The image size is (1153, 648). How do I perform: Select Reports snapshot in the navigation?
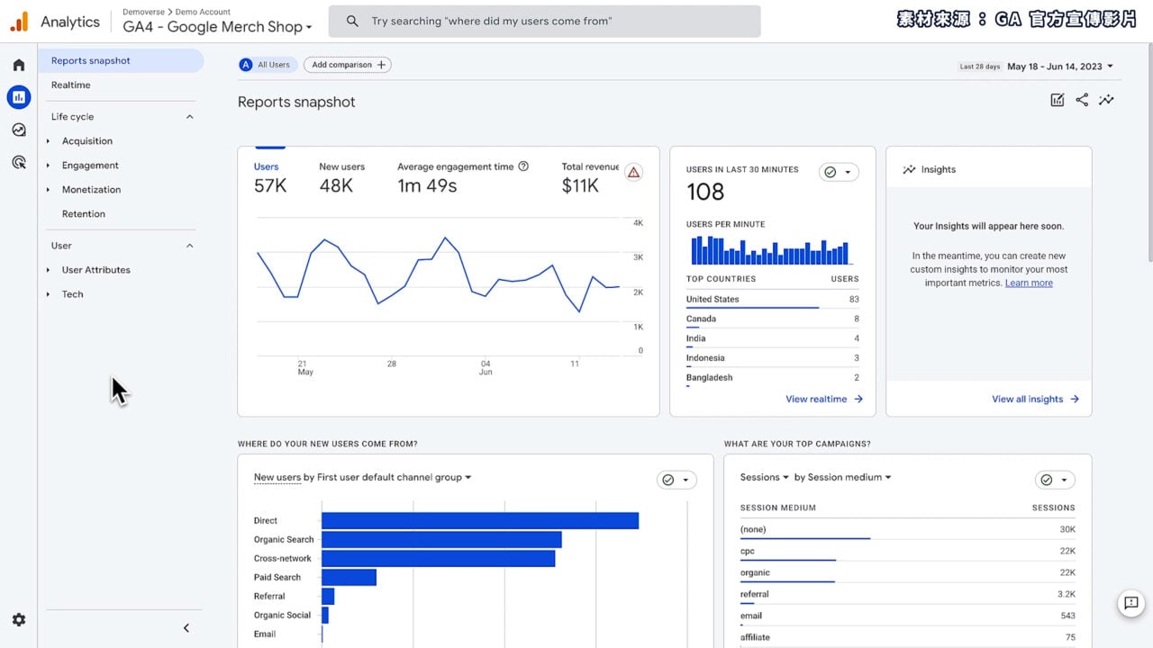[90, 60]
